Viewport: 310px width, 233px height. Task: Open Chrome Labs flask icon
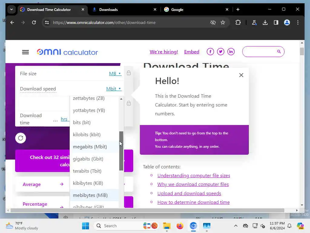coord(254,22)
